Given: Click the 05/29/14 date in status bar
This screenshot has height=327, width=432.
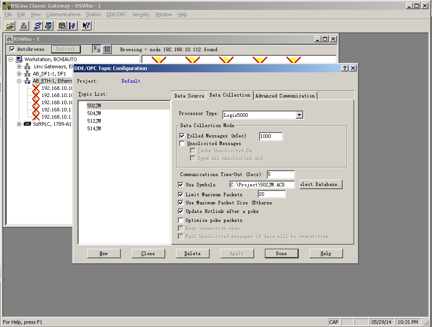Looking at the screenshot, I should click(381, 322).
